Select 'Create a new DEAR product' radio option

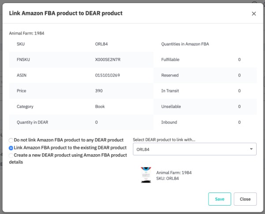tap(11, 156)
